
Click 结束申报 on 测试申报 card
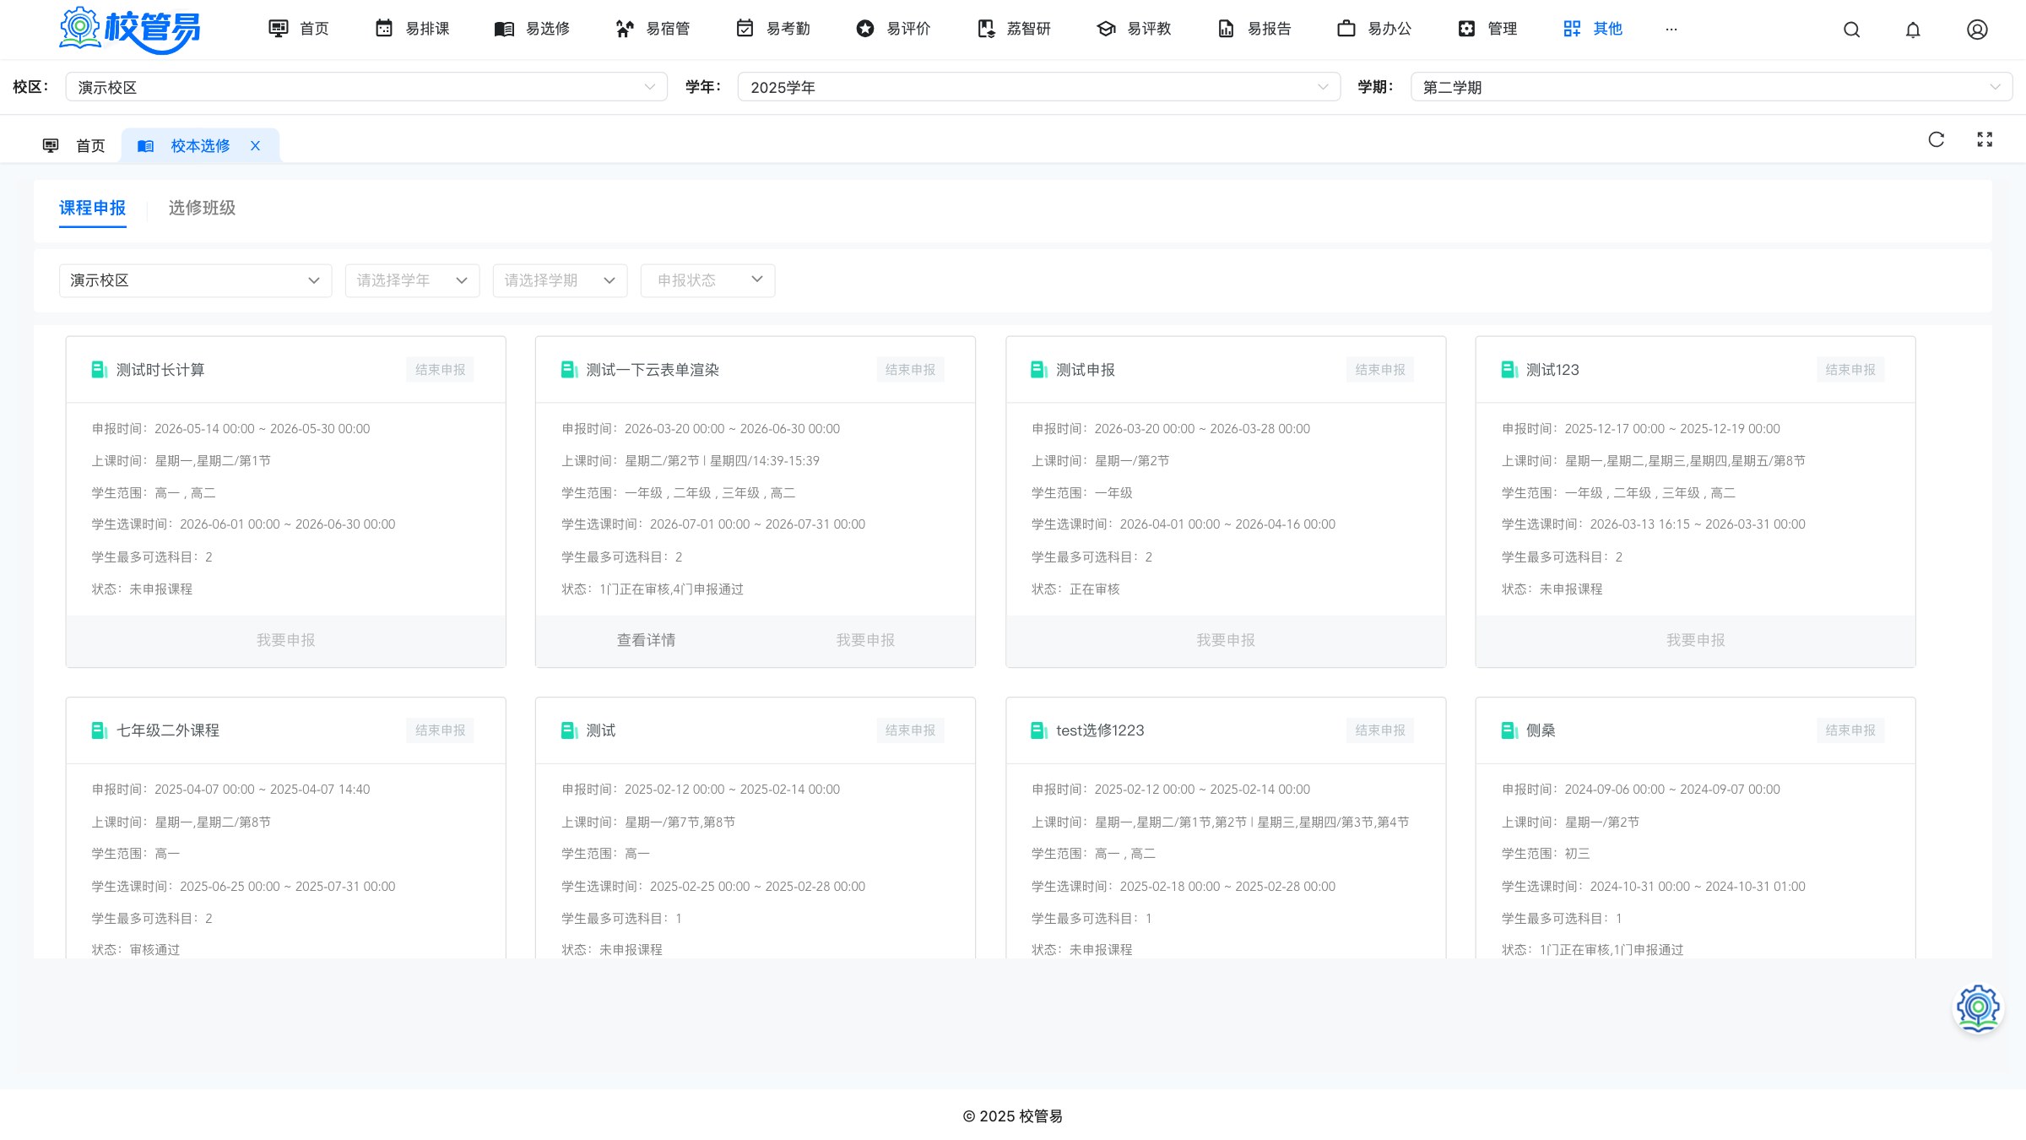[1380, 370]
